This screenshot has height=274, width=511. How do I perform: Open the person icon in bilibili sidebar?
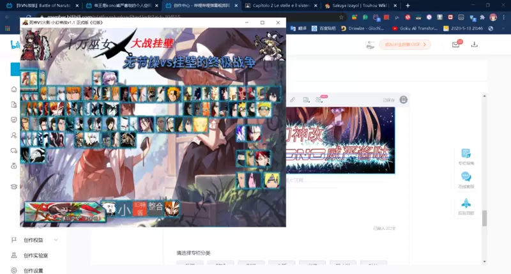pyautogui.click(x=13, y=135)
